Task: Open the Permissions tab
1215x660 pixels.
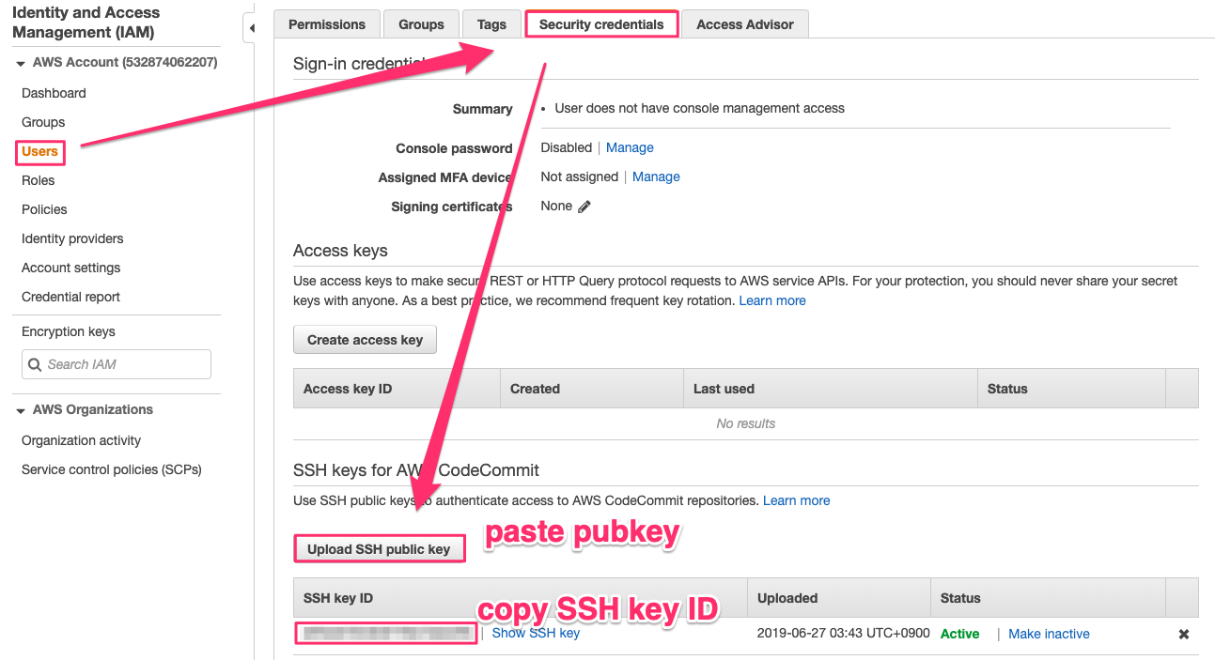Action: 327,24
